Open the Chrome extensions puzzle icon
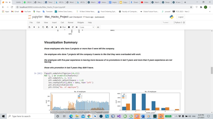 (x=201, y=7)
